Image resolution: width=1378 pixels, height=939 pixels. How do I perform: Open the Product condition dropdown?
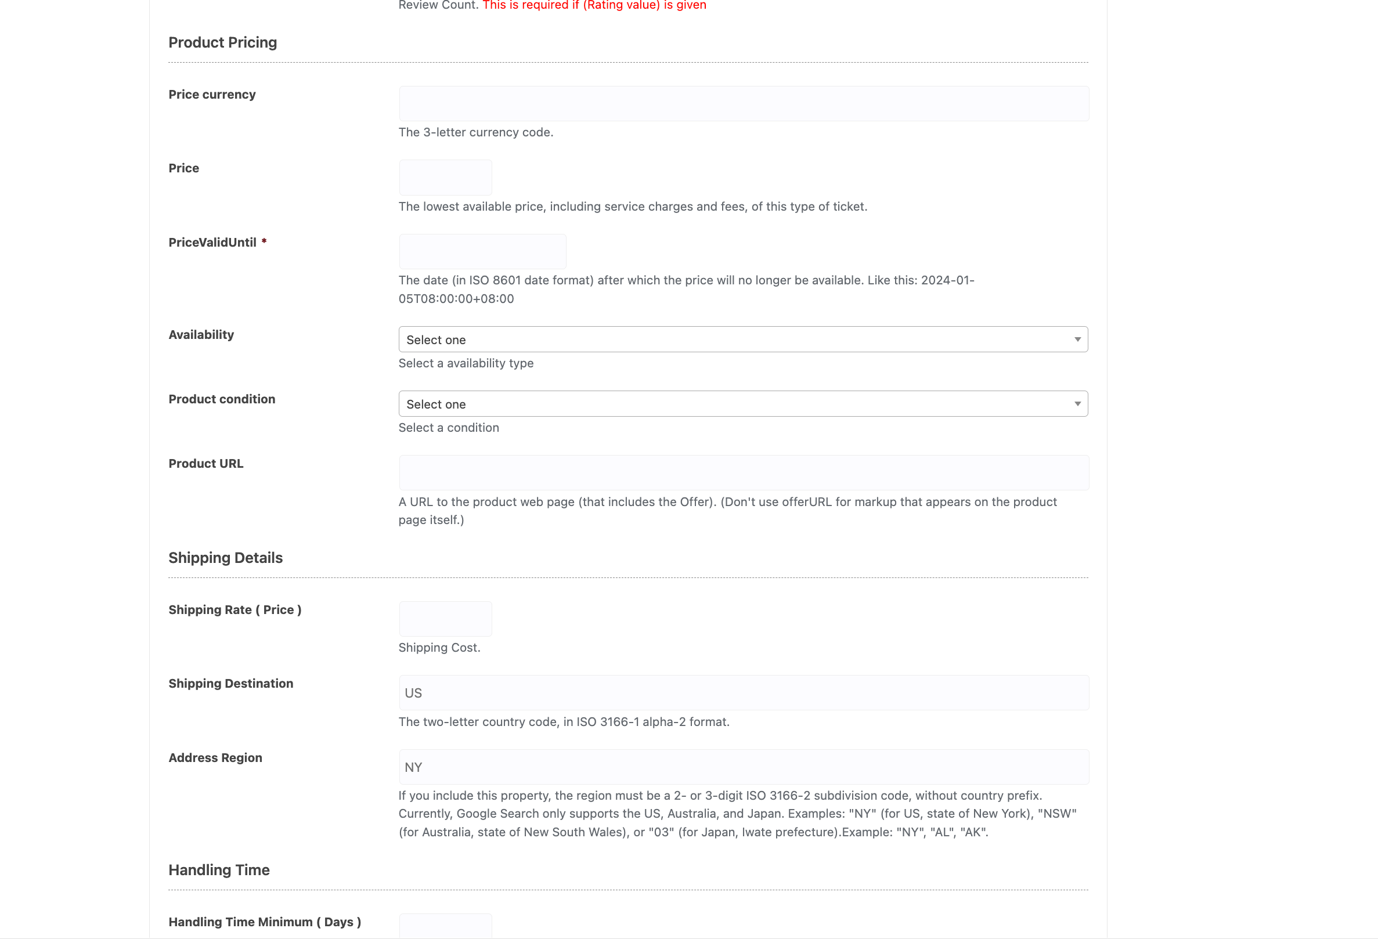pyautogui.click(x=744, y=404)
